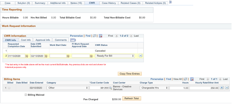Switch to the Case History tab
The width and height of the screenshot is (232, 104).
(x=109, y=3)
